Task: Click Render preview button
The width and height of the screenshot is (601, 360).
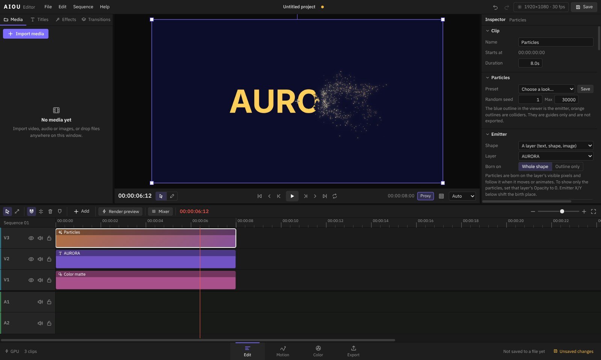Action: pos(121,211)
